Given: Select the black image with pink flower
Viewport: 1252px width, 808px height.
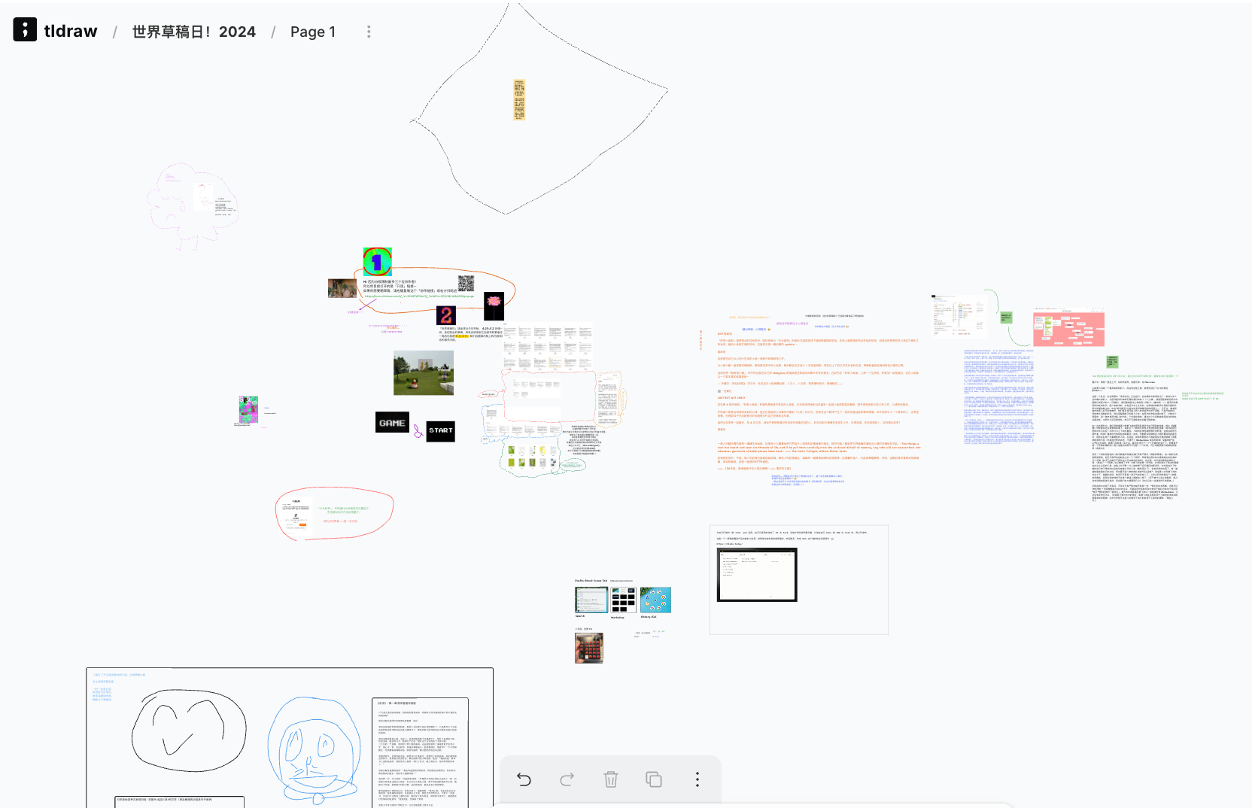Looking at the screenshot, I should (494, 306).
